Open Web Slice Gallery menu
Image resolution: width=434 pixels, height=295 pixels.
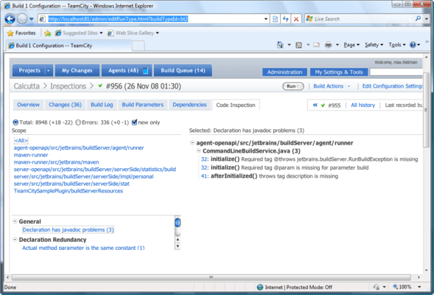pos(133,33)
